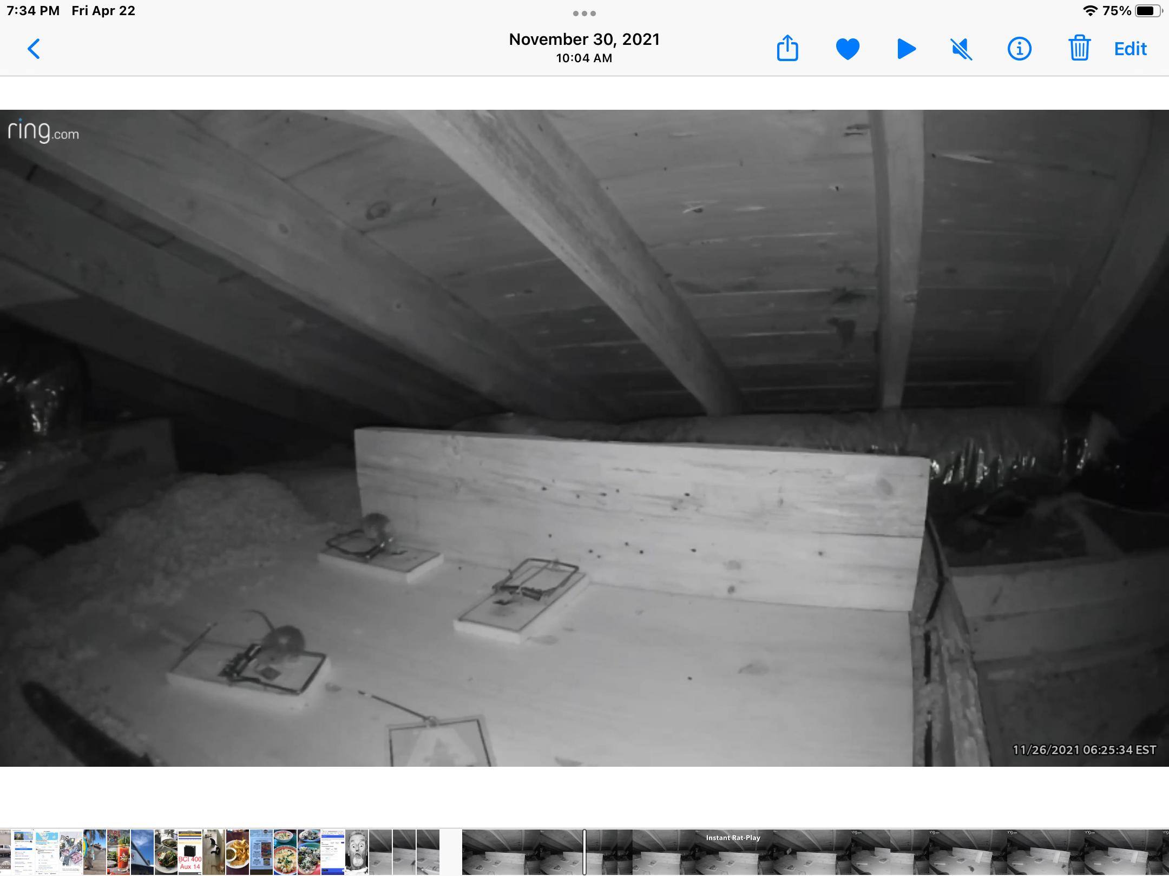Tap Edit button

click(1130, 49)
